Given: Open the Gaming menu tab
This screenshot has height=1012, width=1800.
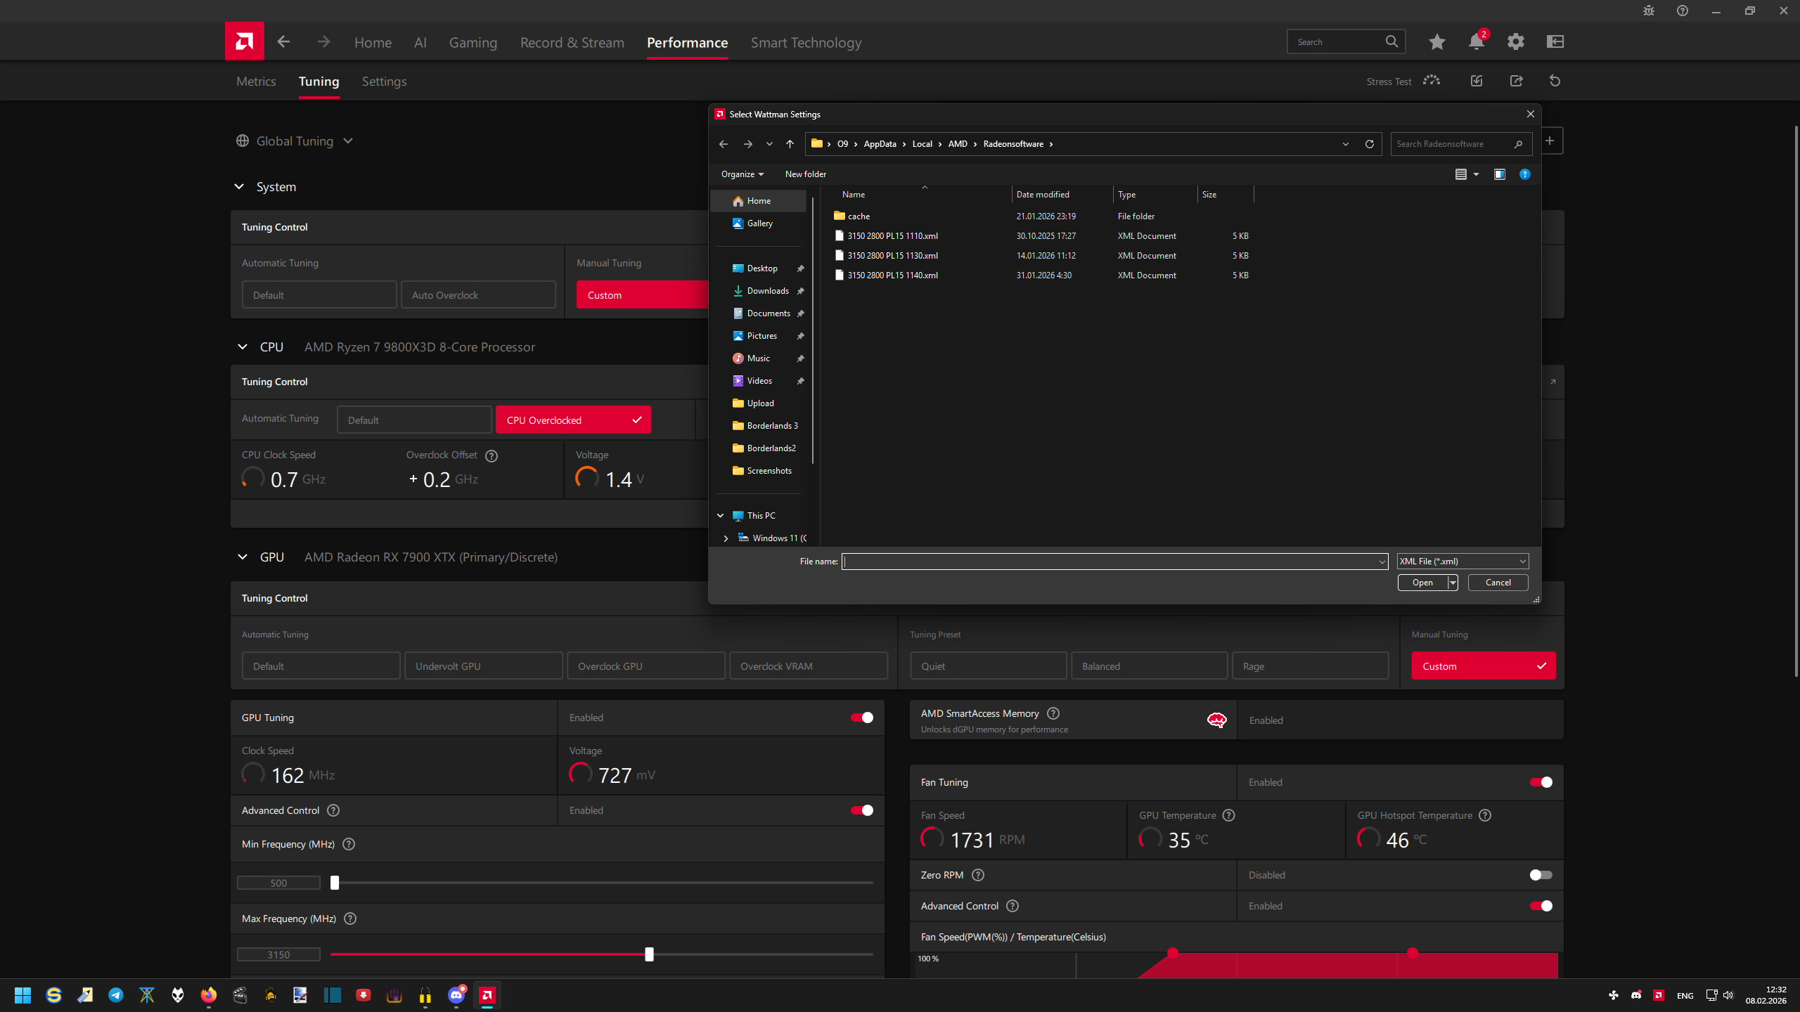Looking at the screenshot, I should (472, 43).
